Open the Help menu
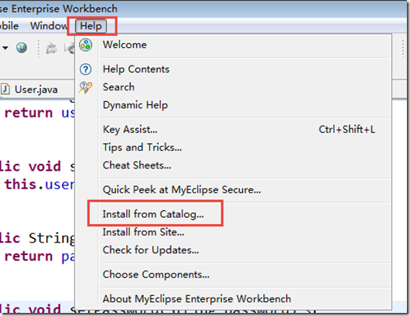Viewport: 410px width, 316px height. 91,26
